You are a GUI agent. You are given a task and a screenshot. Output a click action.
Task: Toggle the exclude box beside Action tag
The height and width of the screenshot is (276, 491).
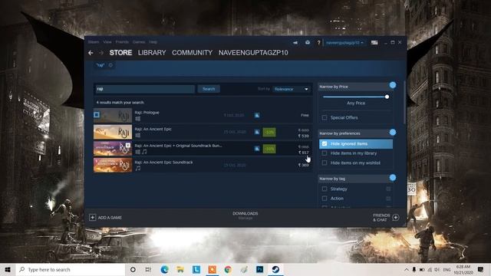click(388, 199)
